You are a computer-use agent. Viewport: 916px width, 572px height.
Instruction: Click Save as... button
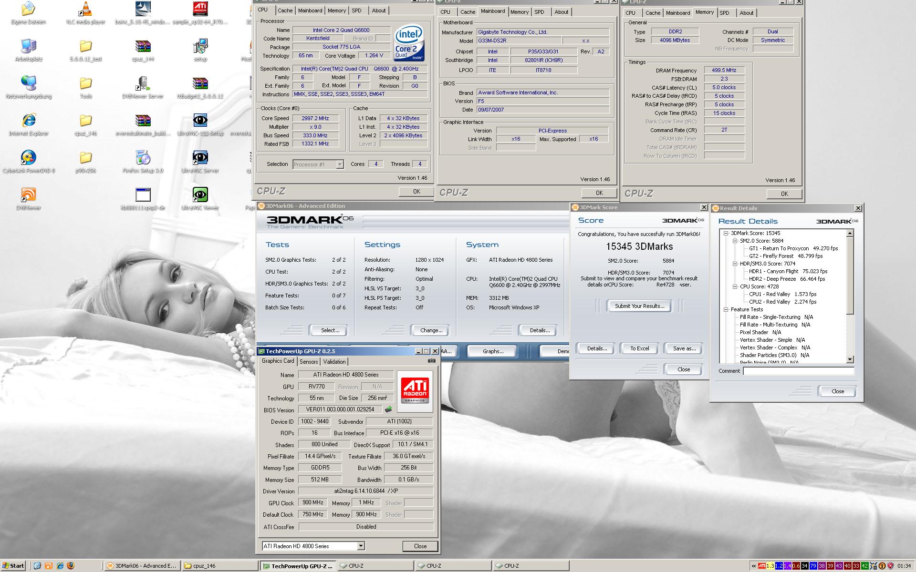point(684,348)
